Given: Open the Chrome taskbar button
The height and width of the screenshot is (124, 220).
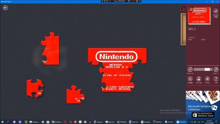Looking at the screenshot, I should coord(56,122).
